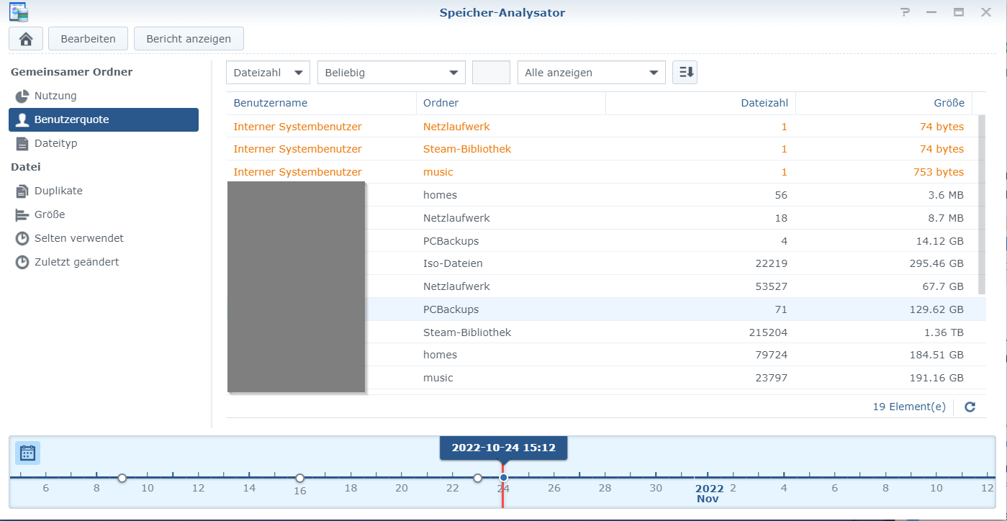Screen dimensions: 1007x521
Task: Click the refresh icon next to element count
Action: (970, 407)
